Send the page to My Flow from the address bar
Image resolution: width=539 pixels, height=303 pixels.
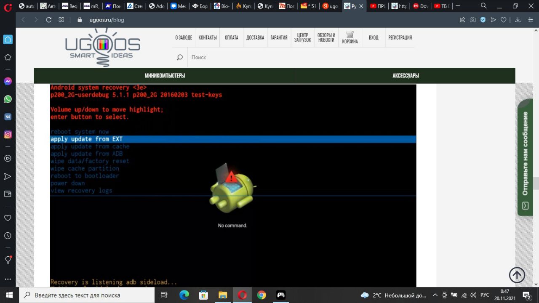(493, 20)
